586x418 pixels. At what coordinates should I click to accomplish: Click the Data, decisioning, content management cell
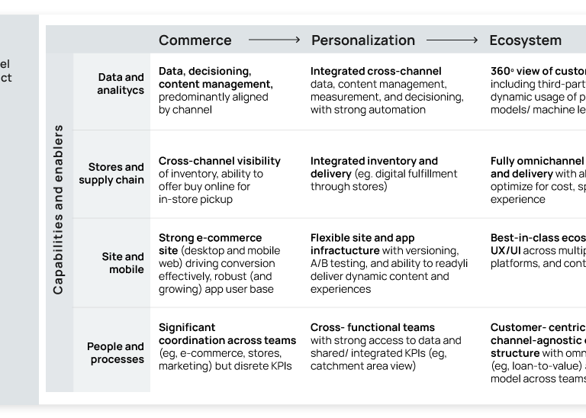(215, 90)
